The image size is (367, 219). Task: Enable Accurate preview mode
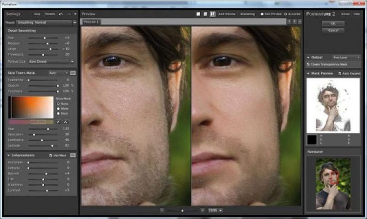pos(285,14)
